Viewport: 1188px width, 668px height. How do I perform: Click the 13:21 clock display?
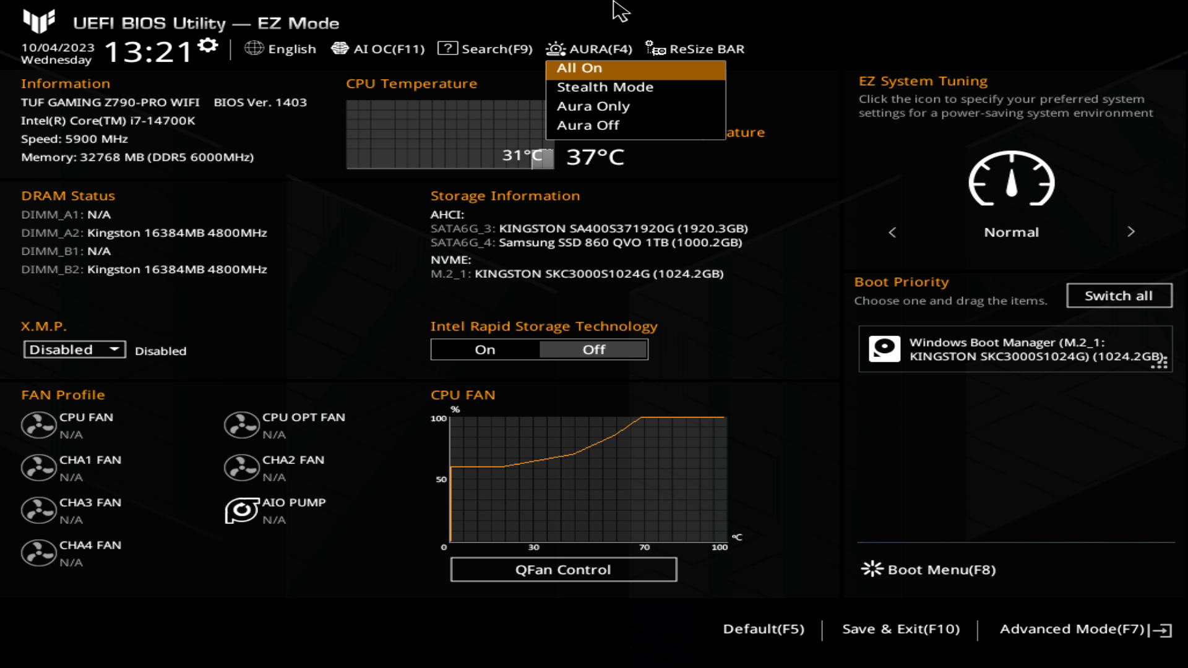click(148, 52)
